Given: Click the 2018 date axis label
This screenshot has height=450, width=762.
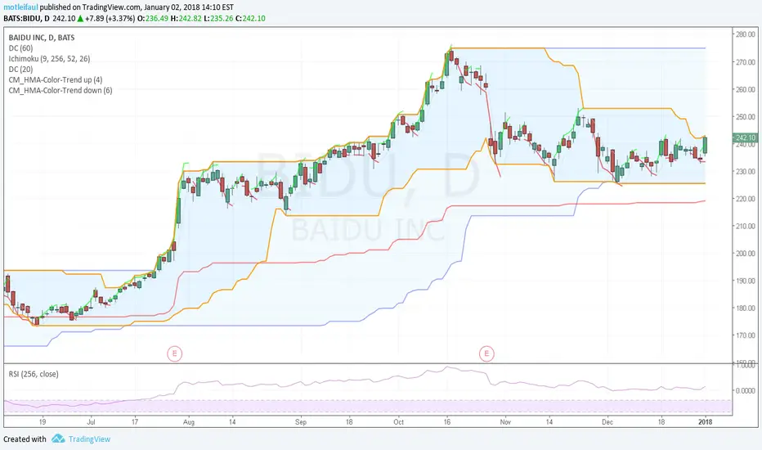Looking at the screenshot, I should pyautogui.click(x=705, y=422).
